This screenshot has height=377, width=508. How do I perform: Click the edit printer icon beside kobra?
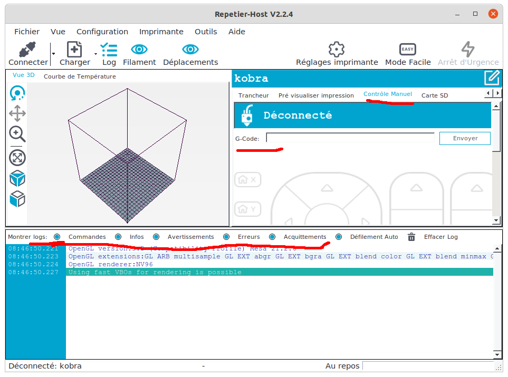click(492, 78)
